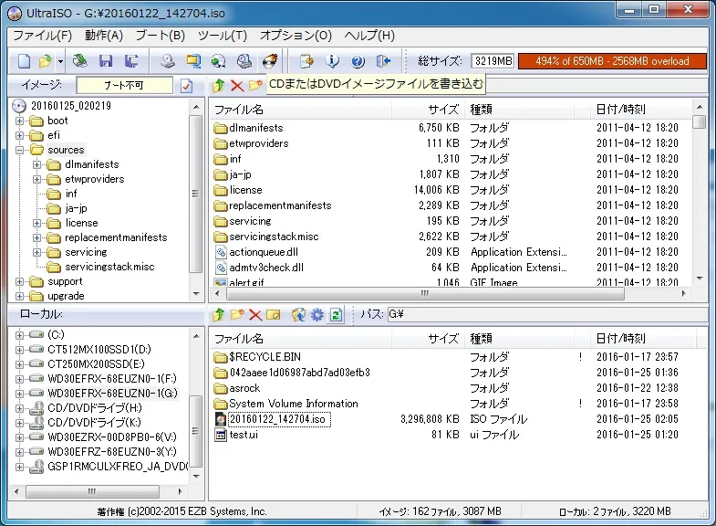Screen dimensions: 716x526
Task: Open the ツール(T) menu
Action: coord(223,36)
